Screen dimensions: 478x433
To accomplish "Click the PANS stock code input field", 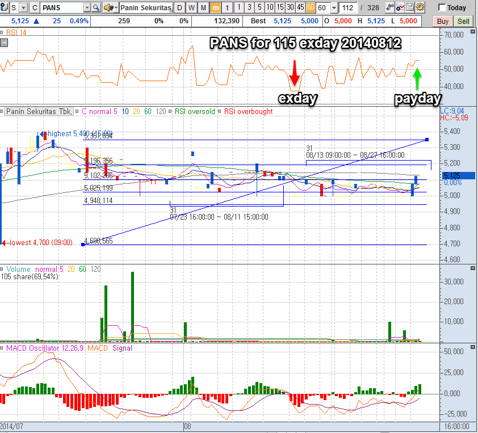I will [x=62, y=7].
